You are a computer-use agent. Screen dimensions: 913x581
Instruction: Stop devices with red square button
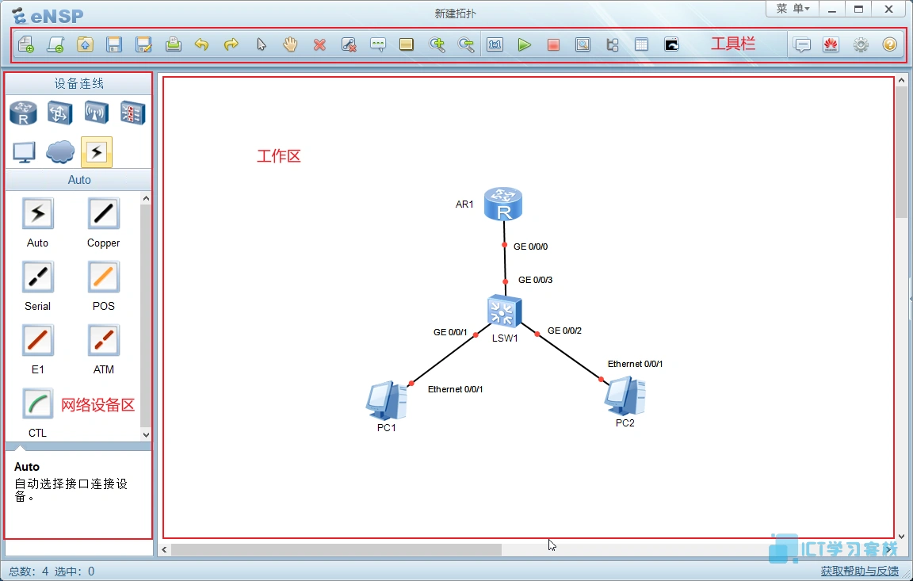553,45
